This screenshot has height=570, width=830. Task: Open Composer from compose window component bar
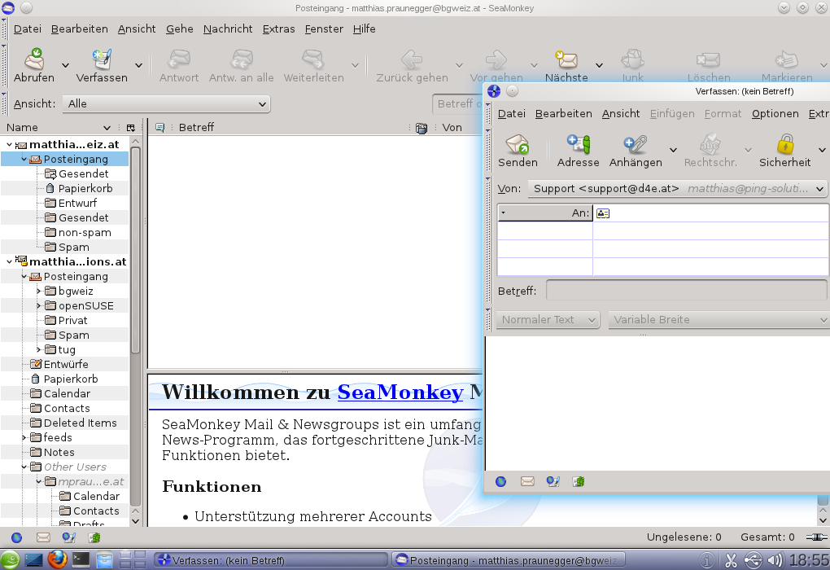tap(553, 481)
